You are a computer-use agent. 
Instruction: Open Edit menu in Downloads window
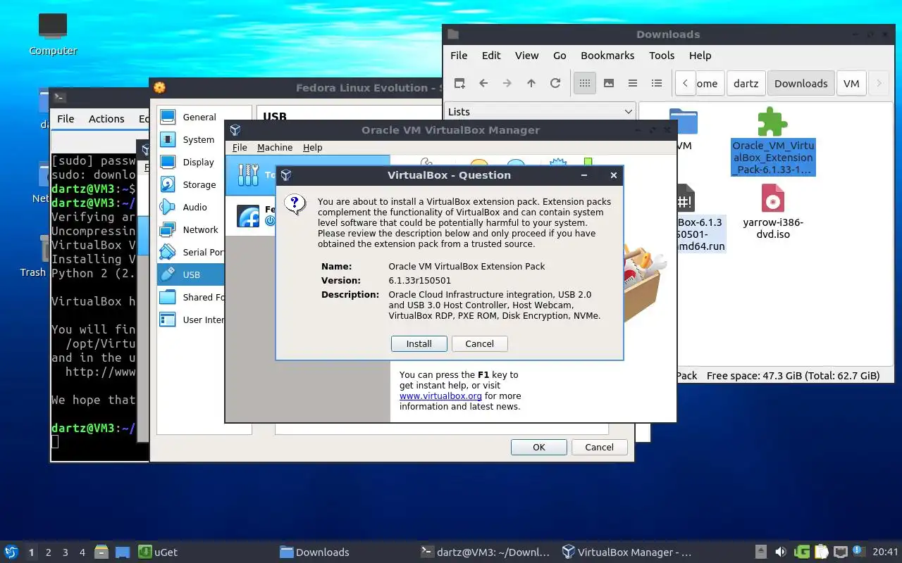491,56
